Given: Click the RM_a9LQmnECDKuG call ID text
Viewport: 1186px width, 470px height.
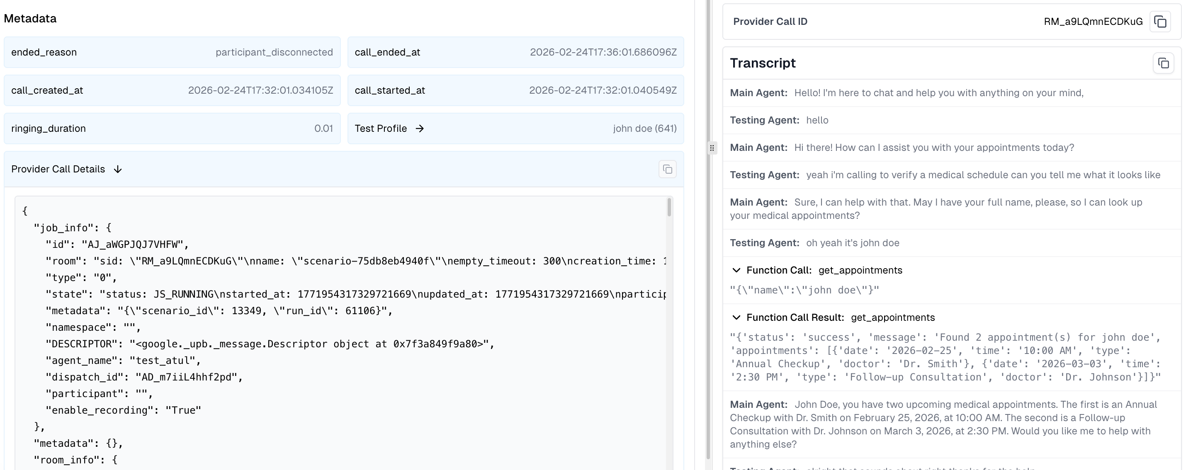Looking at the screenshot, I should pos(1093,22).
